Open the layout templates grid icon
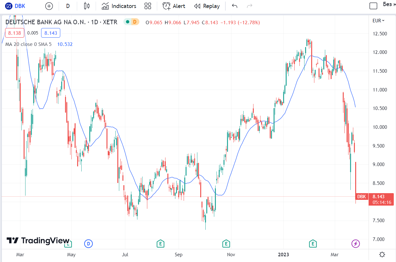Screen dimensions: 396x262 coord(148,6)
